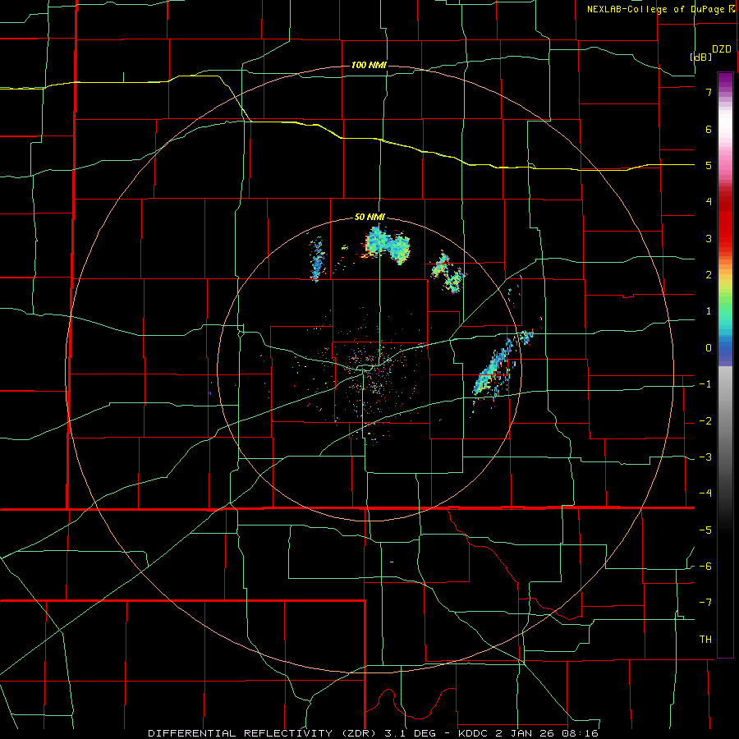The height and width of the screenshot is (739, 739).
Task: Click the -6 dB color scale value
Action: pos(705,567)
